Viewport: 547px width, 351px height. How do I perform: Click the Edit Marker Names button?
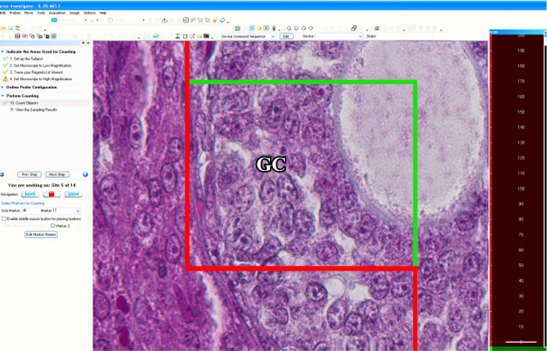tap(41, 234)
